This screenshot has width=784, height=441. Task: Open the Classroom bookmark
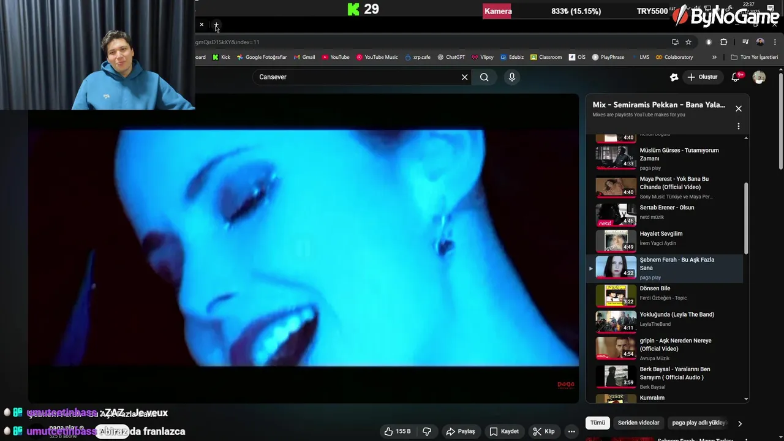pyautogui.click(x=546, y=57)
